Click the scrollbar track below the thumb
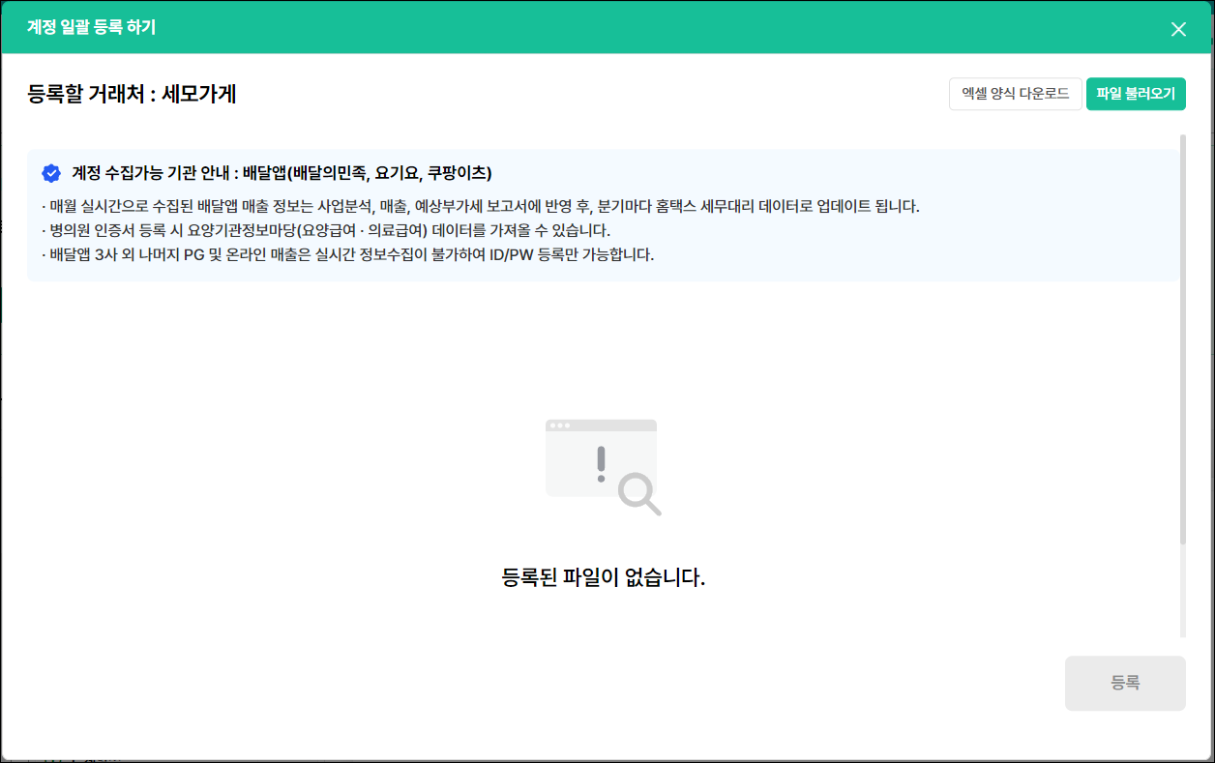1215x763 pixels. 1182,590
